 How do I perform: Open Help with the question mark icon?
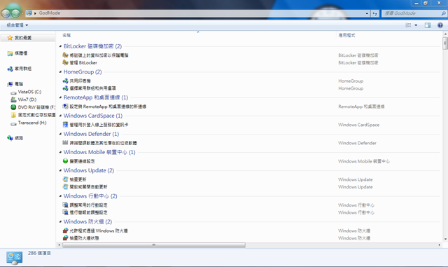tap(440, 25)
